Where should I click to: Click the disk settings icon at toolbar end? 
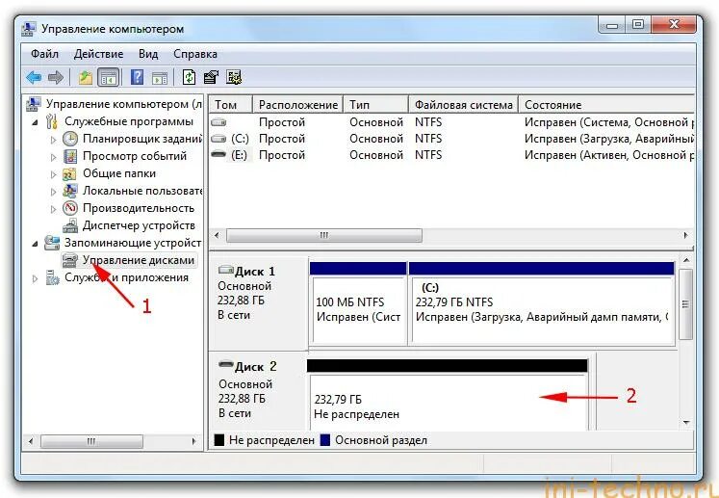(234, 77)
